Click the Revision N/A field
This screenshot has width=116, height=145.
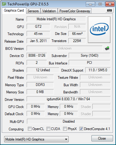point(77,27)
